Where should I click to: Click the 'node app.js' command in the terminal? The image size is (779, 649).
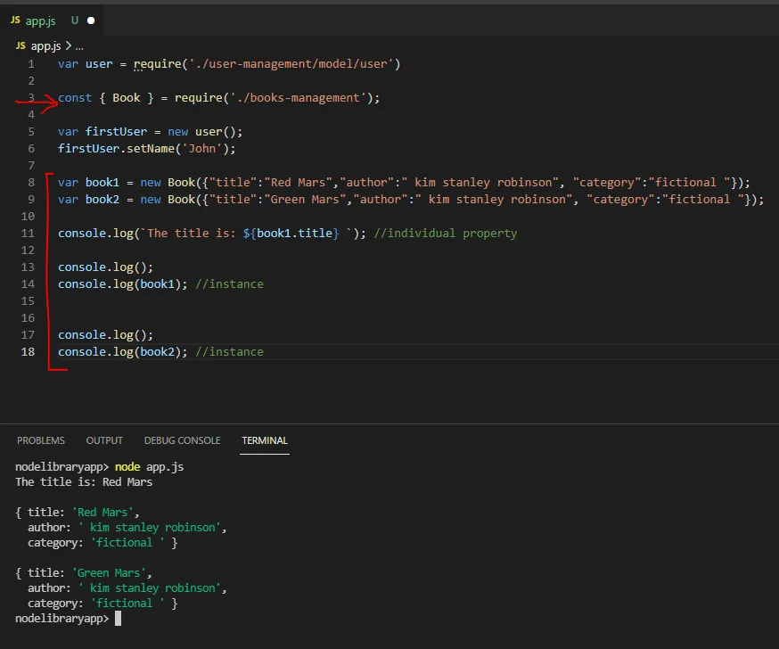point(150,467)
